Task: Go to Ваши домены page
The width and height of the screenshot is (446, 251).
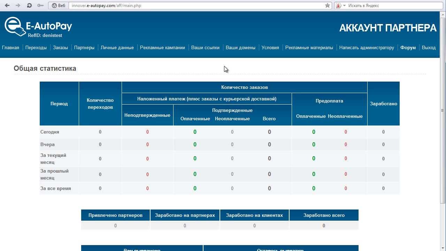Action: (x=240, y=47)
